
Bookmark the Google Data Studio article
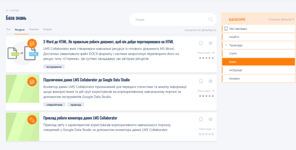click(x=201, y=81)
